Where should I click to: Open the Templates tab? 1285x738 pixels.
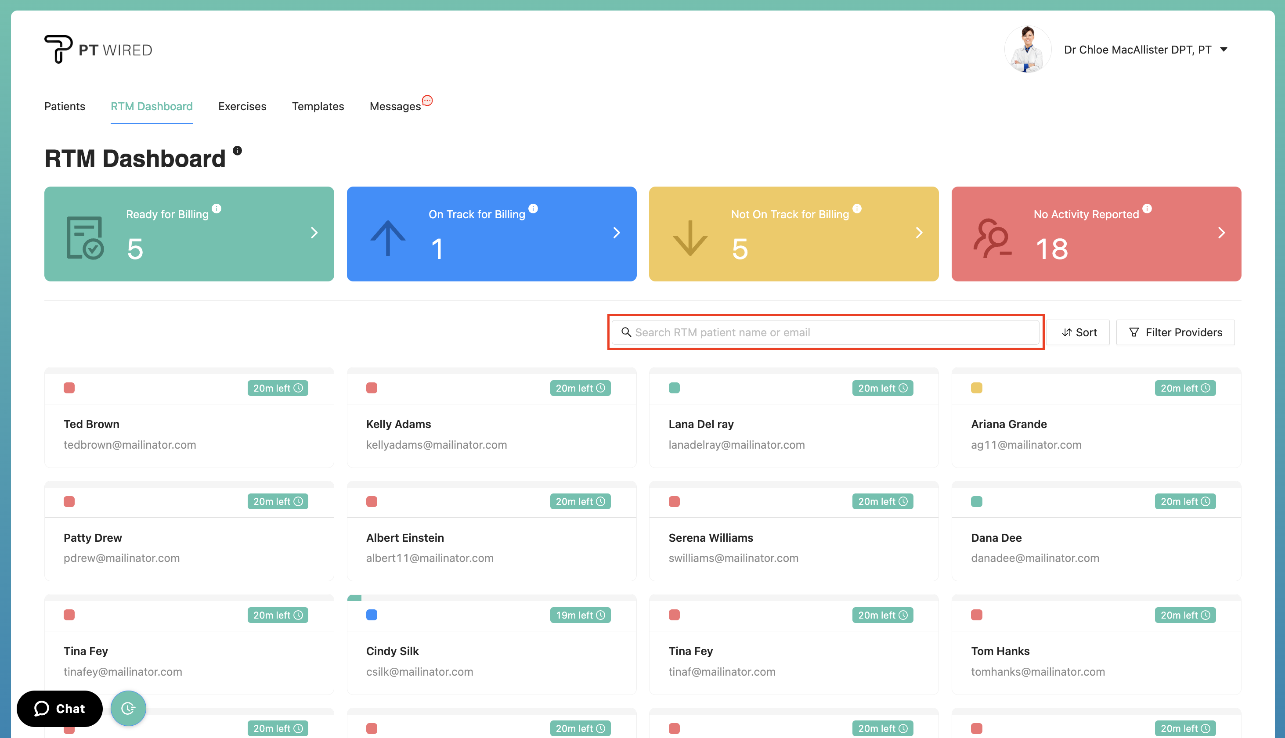[318, 106]
